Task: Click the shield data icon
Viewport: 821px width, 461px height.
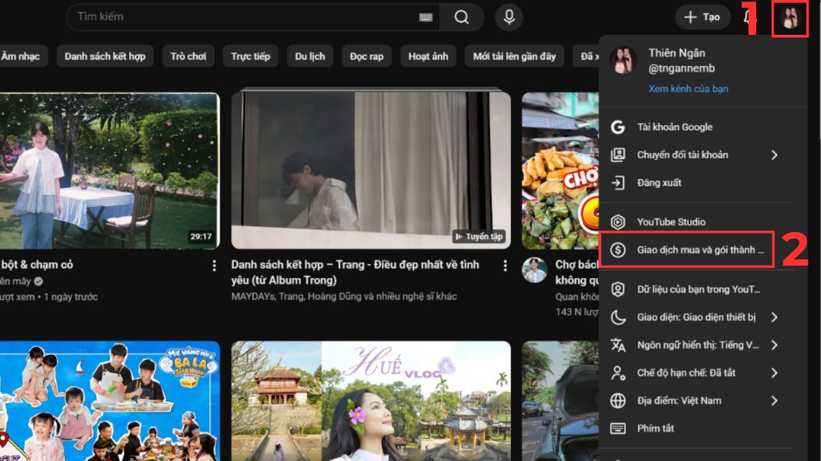Action: 618,290
